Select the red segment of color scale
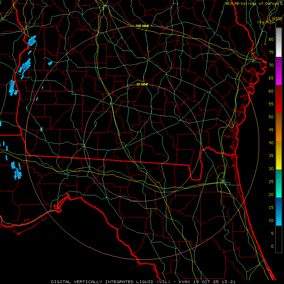The width and height of the screenshot is (284, 284). point(279,99)
